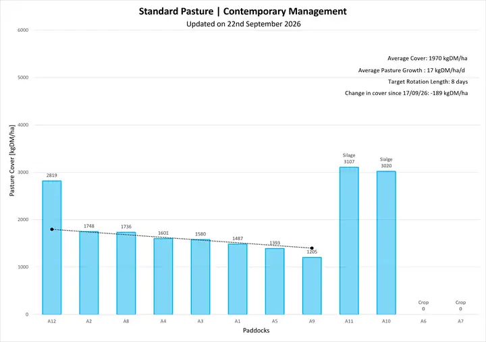
Task: Select the 'Crop 0' label above A6
Action: click(423, 306)
